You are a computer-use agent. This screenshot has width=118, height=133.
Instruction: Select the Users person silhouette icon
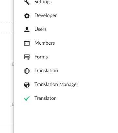click(27, 30)
